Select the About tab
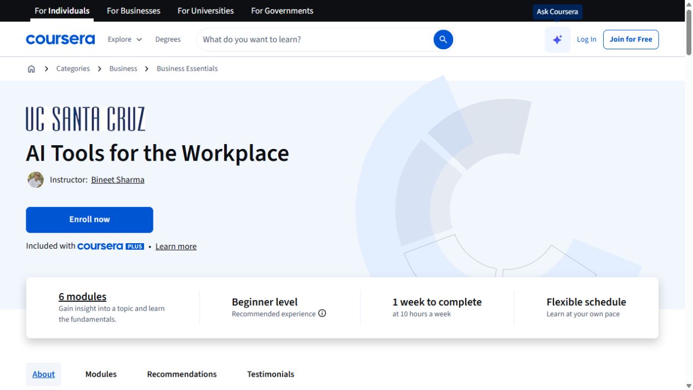This screenshot has height=390, width=693. (43, 374)
